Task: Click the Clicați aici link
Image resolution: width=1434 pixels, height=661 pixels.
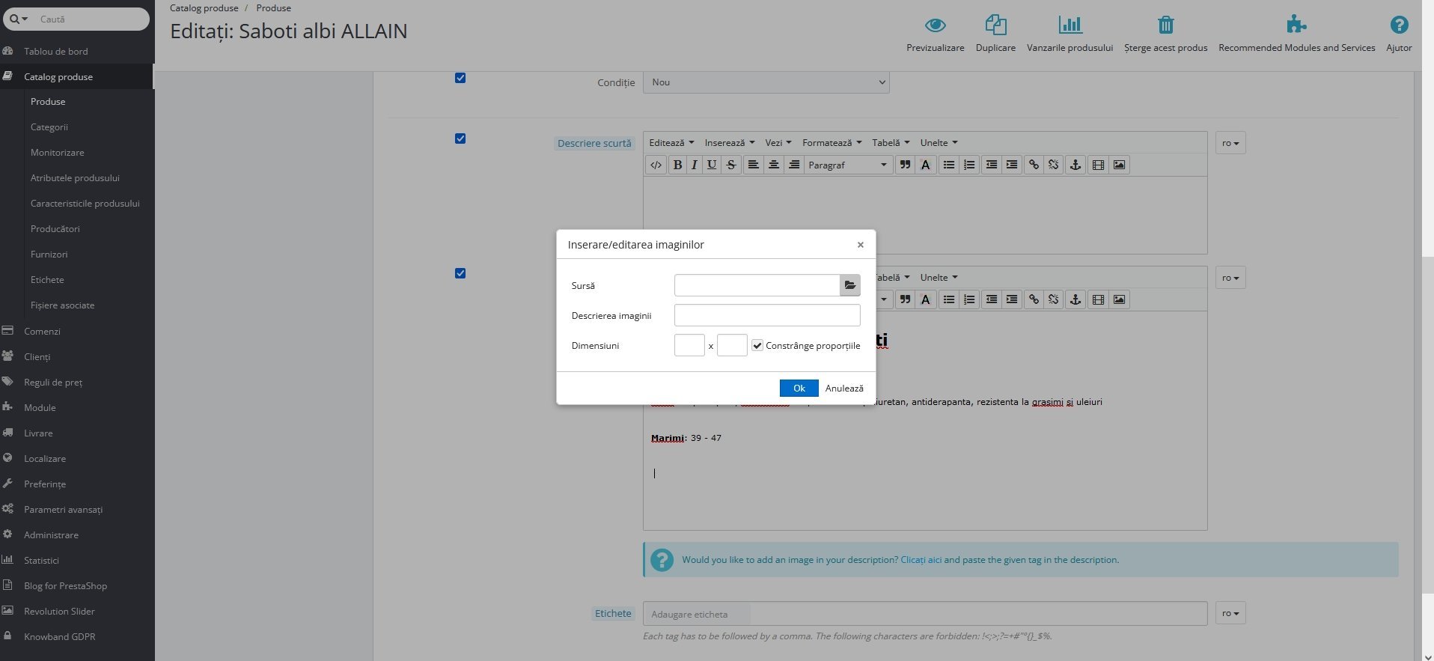Action: [x=921, y=560]
